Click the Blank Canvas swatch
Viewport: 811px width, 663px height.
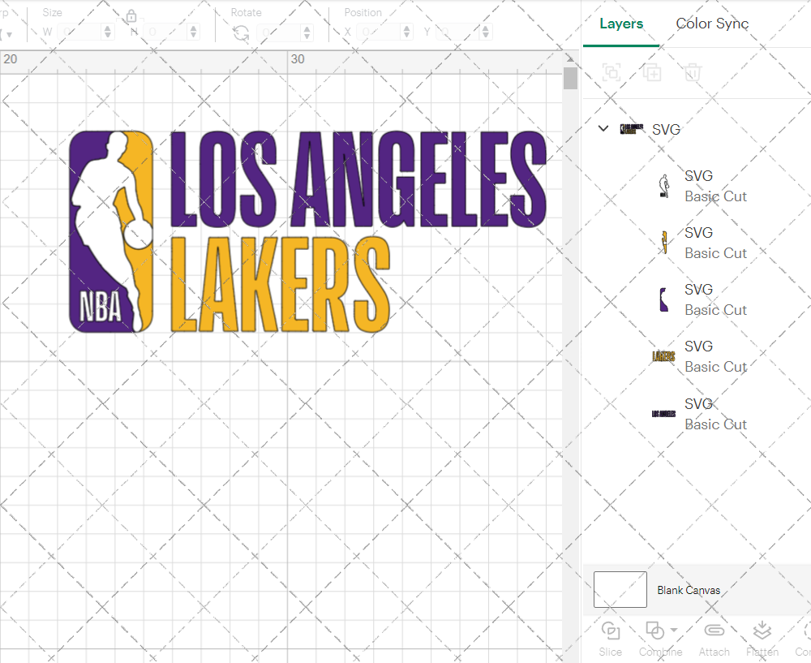620,589
